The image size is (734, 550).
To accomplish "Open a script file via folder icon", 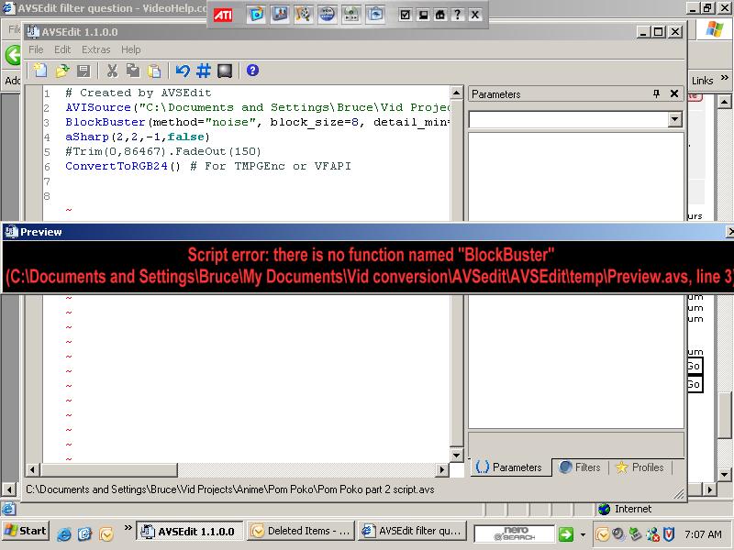I will pos(61,71).
